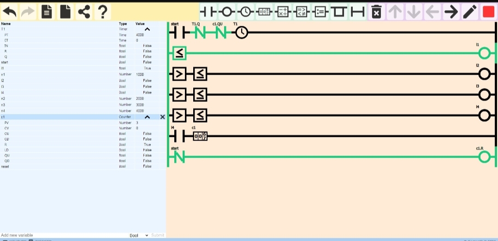Click the Submit button
Viewport: 498px width, 241px height.
coord(158,235)
